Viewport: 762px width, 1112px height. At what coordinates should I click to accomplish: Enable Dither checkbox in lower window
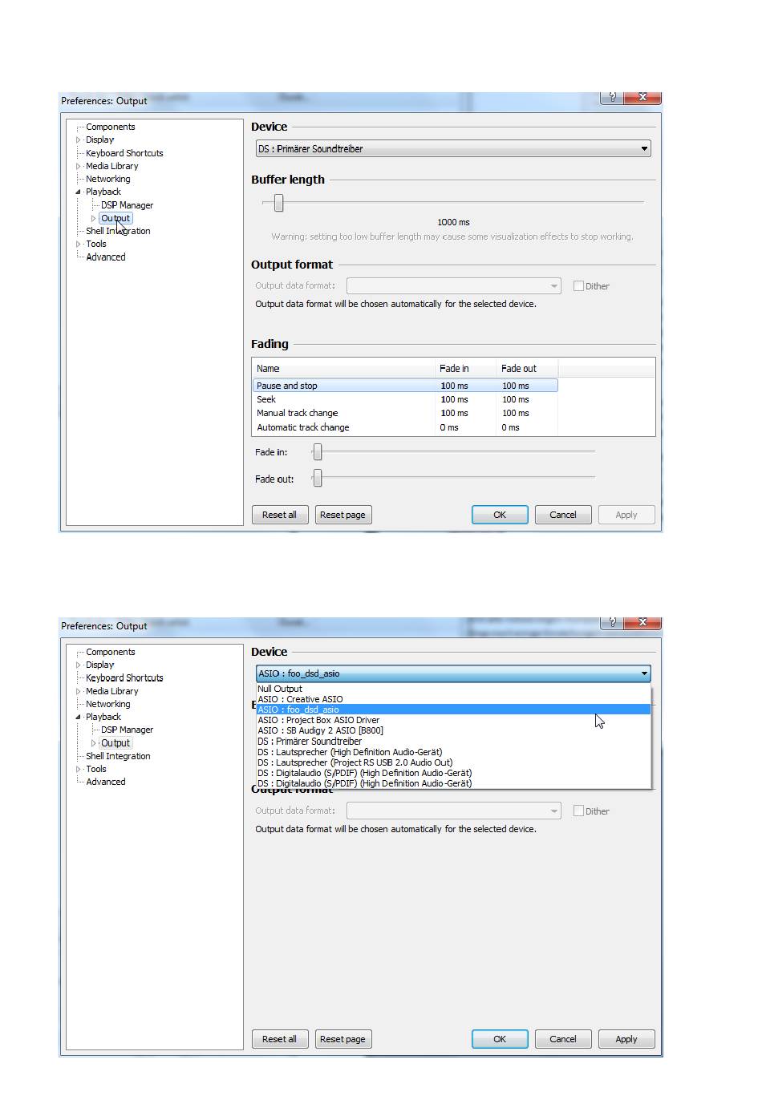coord(578,811)
